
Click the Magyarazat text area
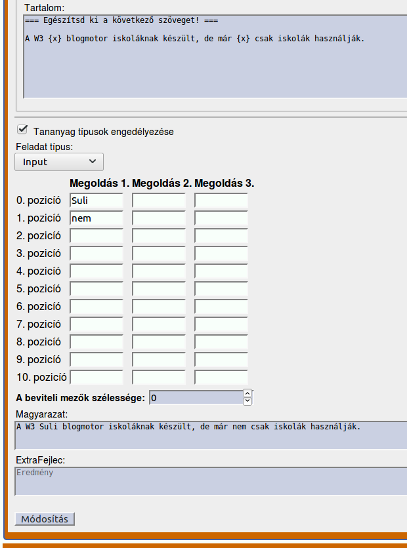(210, 435)
